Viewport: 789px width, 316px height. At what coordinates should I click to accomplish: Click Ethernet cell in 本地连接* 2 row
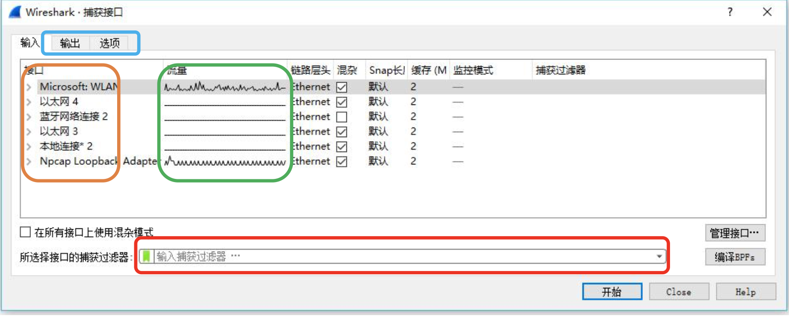[311, 146]
